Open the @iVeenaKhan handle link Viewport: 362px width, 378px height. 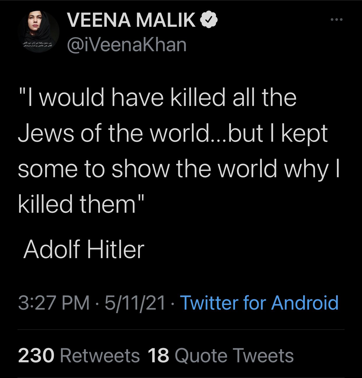[x=127, y=45]
